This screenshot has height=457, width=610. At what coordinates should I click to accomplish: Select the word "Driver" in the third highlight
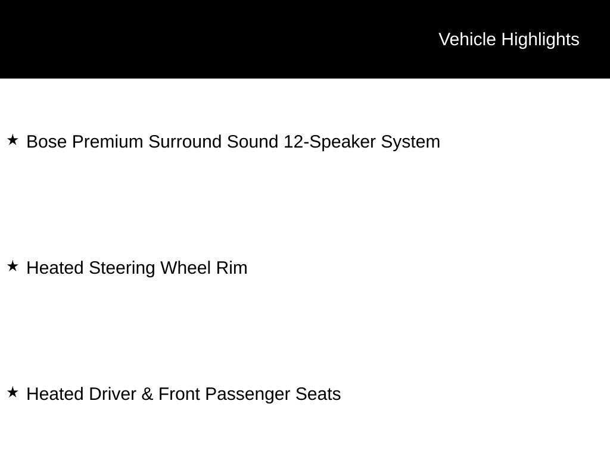point(113,394)
